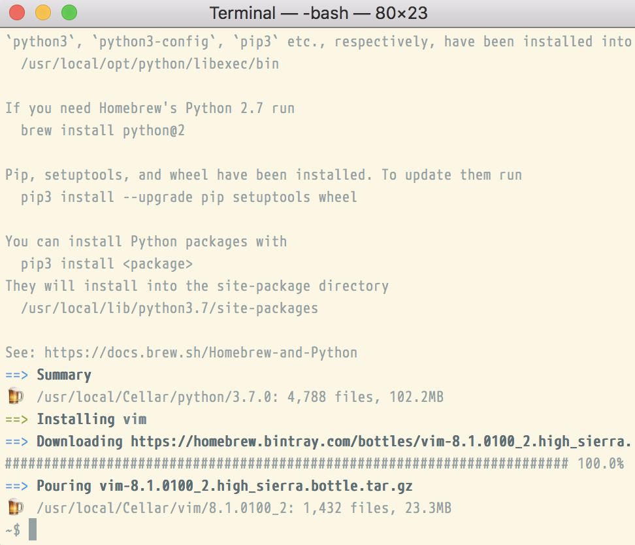This screenshot has width=635, height=545.
Task: Click the hash-mark download progress bar
Action: point(286,464)
